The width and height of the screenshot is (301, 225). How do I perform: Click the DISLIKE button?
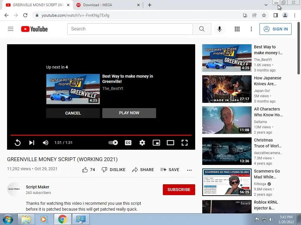113,170
